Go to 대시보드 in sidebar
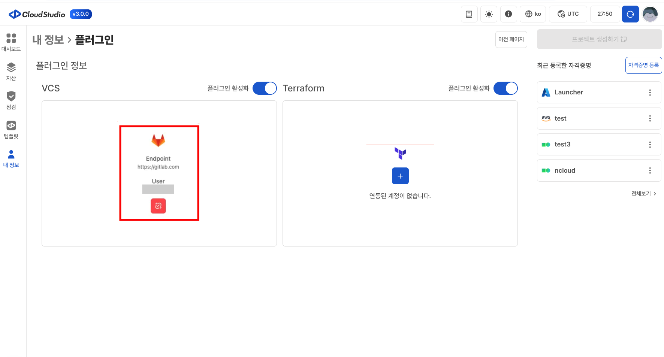This screenshot has height=357, width=664. (11, 42)
